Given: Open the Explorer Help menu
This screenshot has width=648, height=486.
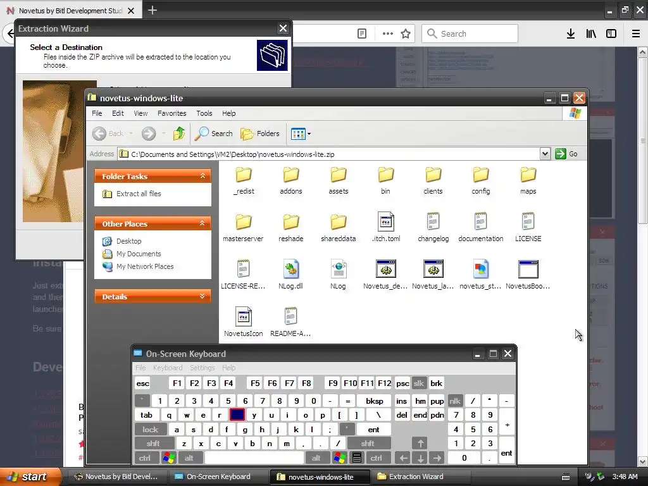Looking at the screenshot, I should point(228,113).
